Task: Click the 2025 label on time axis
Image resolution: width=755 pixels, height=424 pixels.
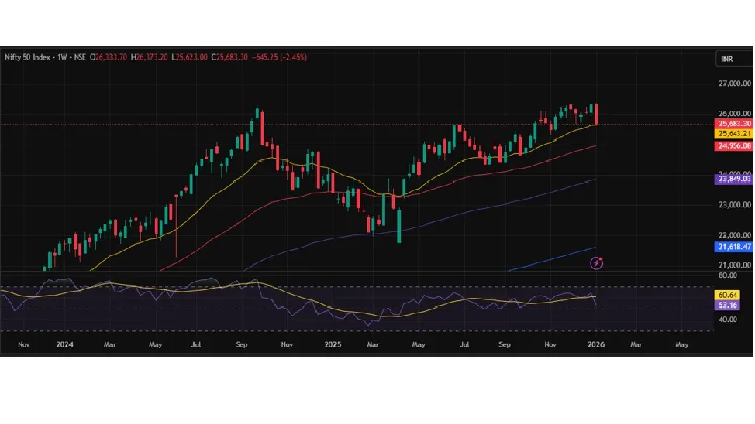Action: pos(333,344)
